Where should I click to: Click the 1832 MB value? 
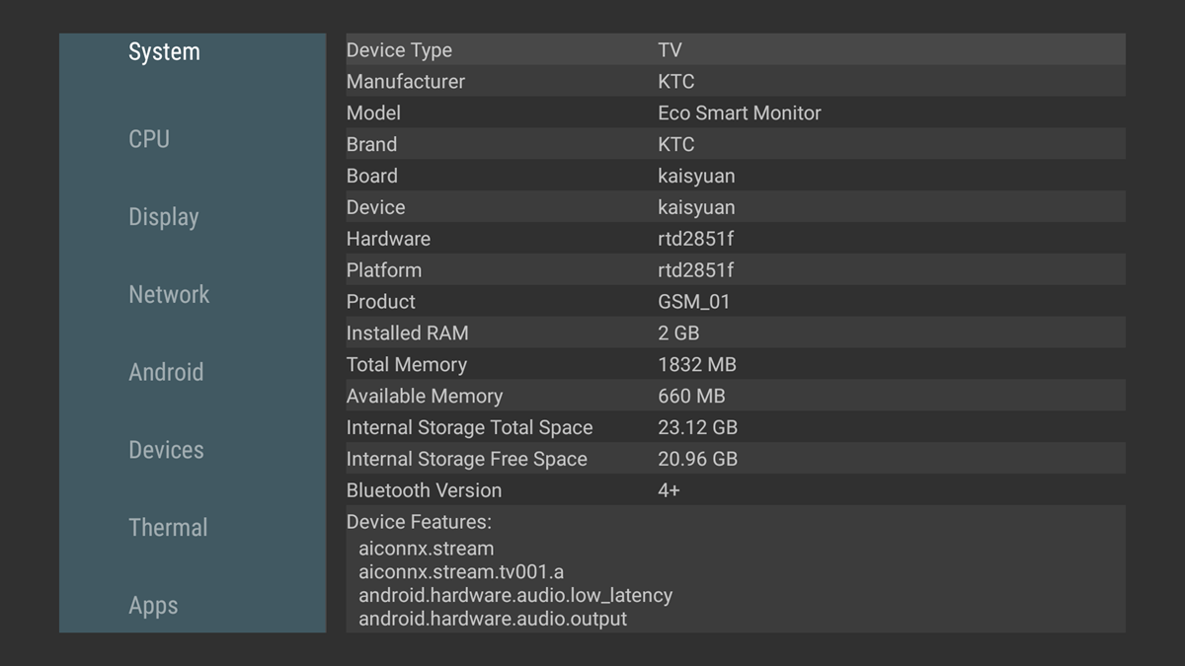coord(697,366)
